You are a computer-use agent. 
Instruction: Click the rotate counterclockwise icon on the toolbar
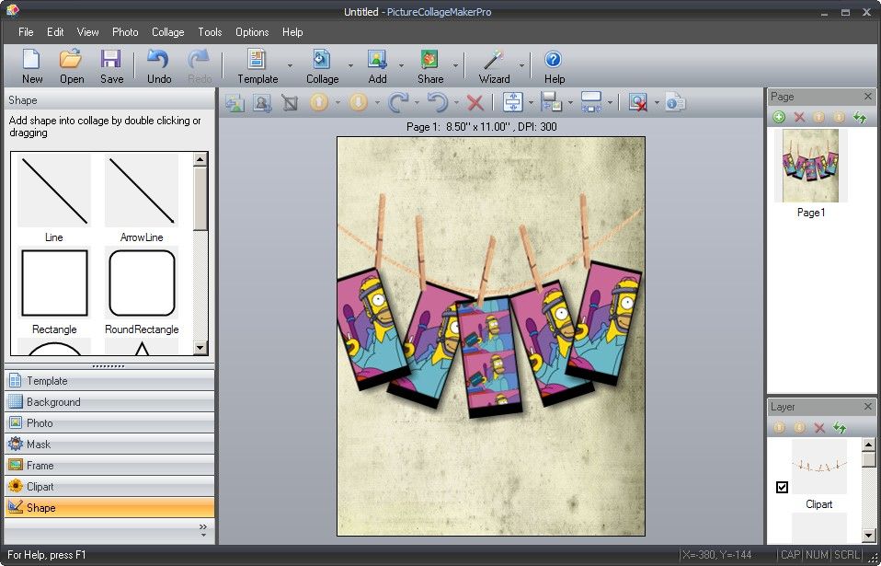[x=437, y=103]
